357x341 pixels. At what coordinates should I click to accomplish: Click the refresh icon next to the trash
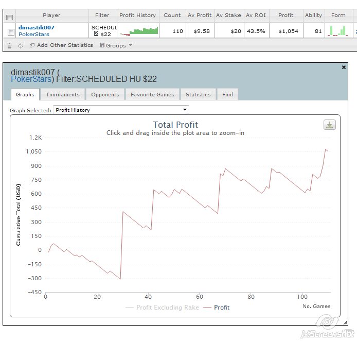tap(21, 45)
